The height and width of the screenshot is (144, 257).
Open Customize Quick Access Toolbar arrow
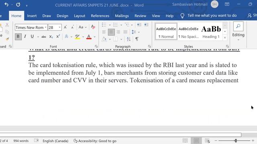27,5
